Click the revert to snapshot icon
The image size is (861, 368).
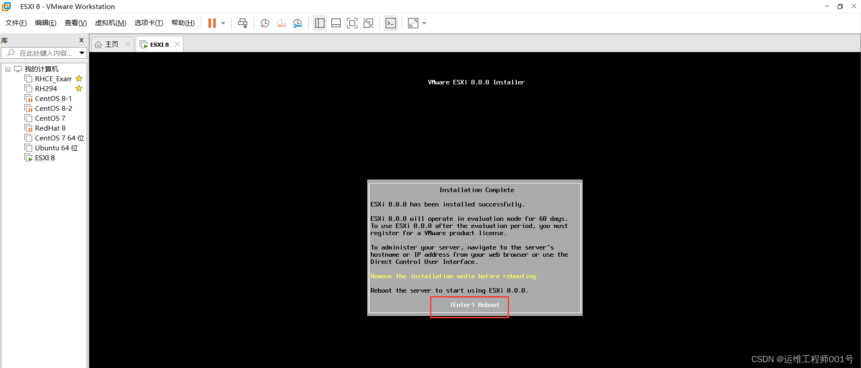[281, 23]
